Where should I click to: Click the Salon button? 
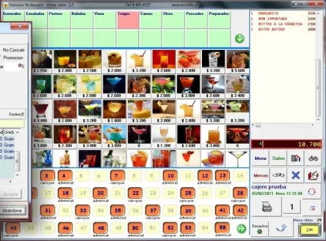click(x=278, y=159)
